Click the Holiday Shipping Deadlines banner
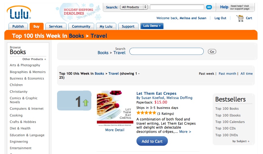 78,12
